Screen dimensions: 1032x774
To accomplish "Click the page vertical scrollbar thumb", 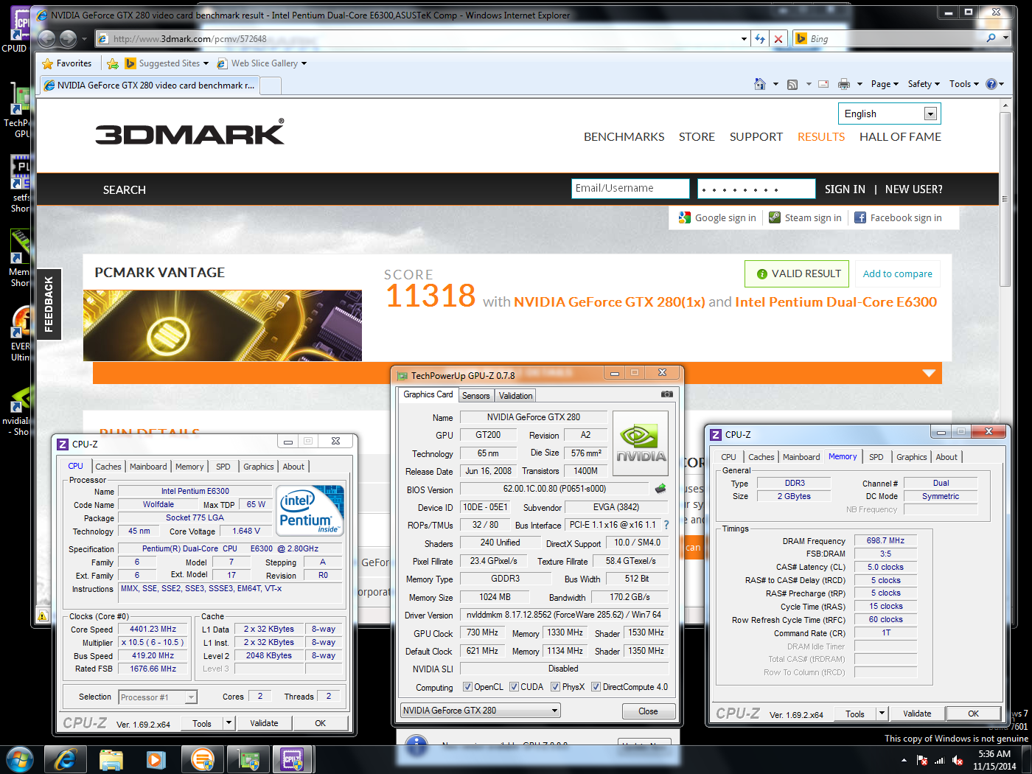I will click(x=1005, y=199).
